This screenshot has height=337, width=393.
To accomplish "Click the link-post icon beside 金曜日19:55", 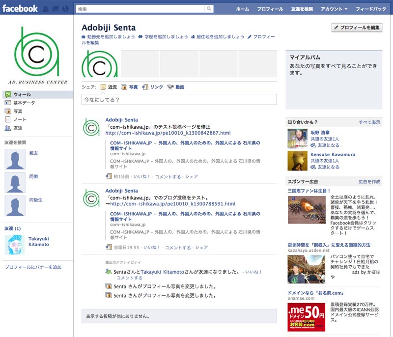I will click(109, 247).
